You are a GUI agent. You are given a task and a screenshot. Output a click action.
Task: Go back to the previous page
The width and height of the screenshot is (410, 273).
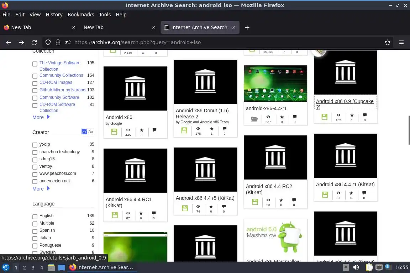[x=9, y=42]
